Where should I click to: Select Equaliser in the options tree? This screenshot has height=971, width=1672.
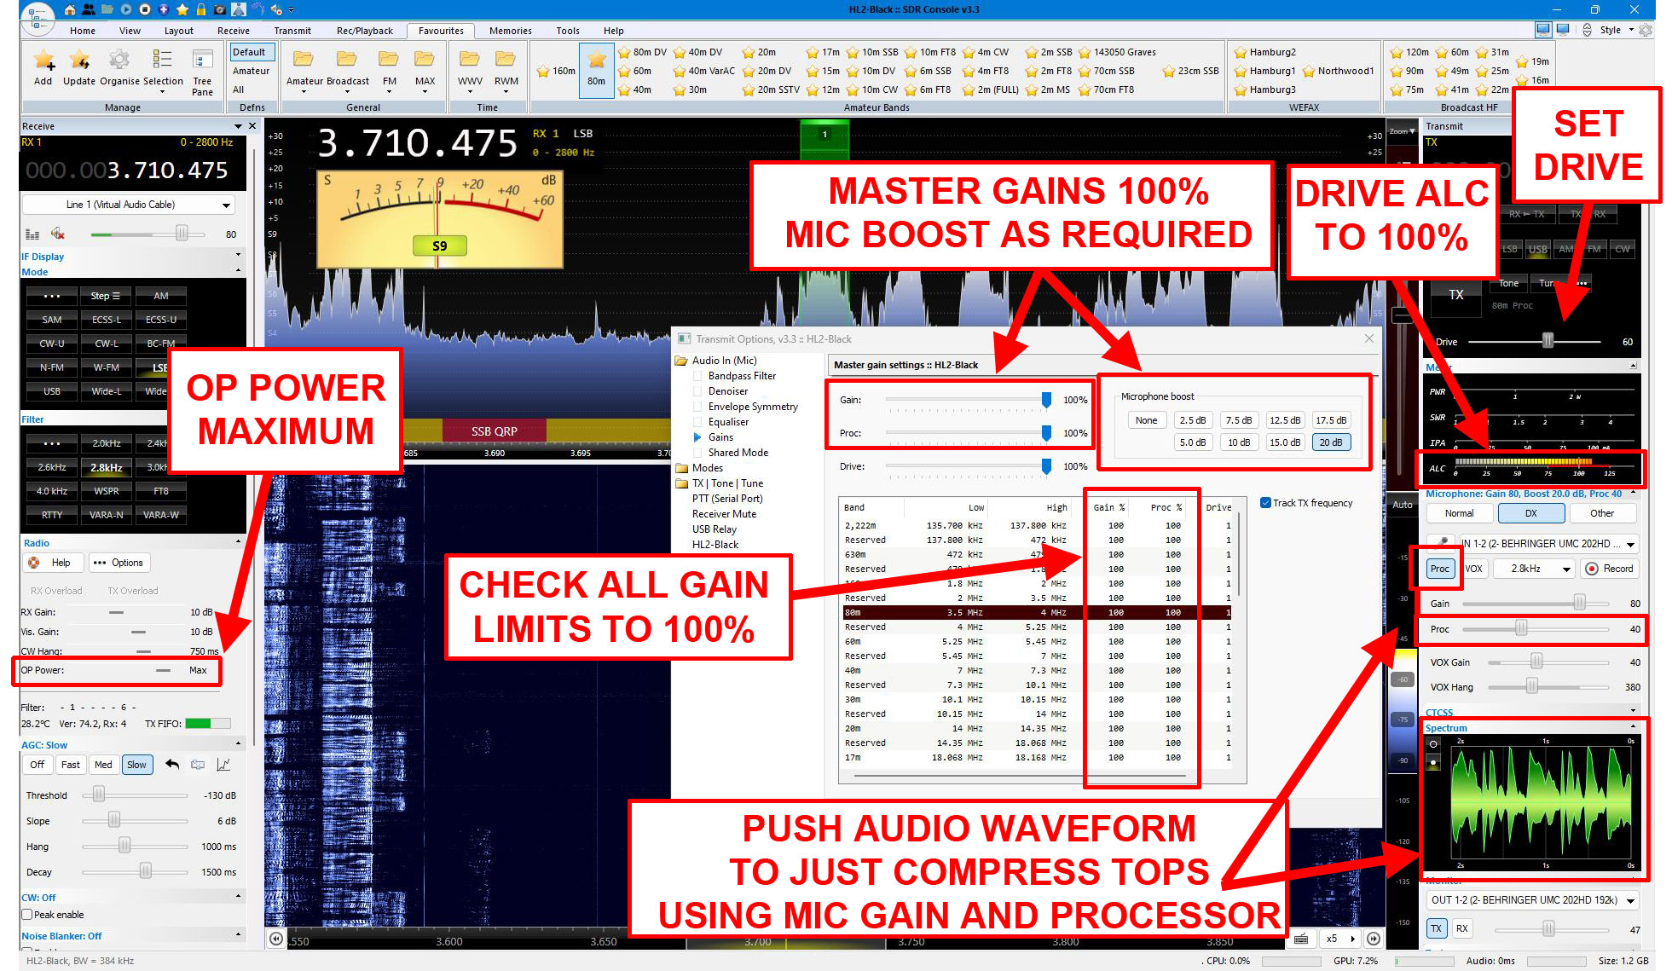pos(728,422)
